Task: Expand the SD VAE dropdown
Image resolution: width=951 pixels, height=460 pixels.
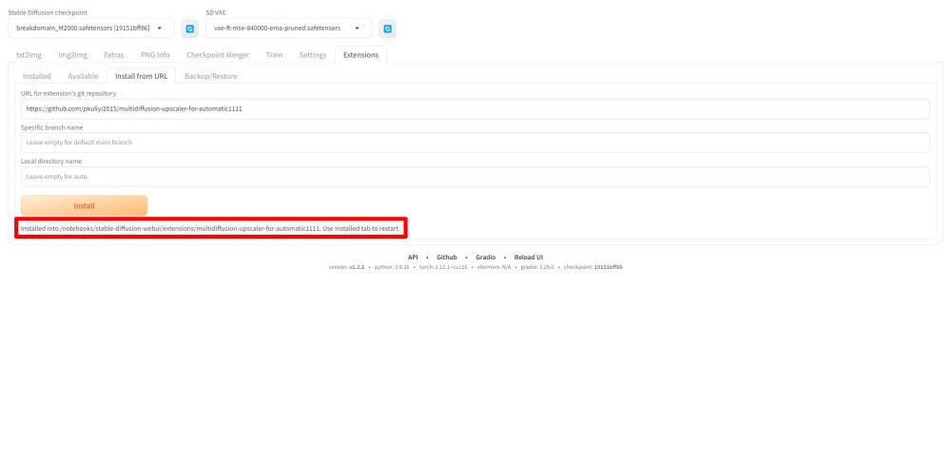Action: pyautogui.click(x=287, y=29)
